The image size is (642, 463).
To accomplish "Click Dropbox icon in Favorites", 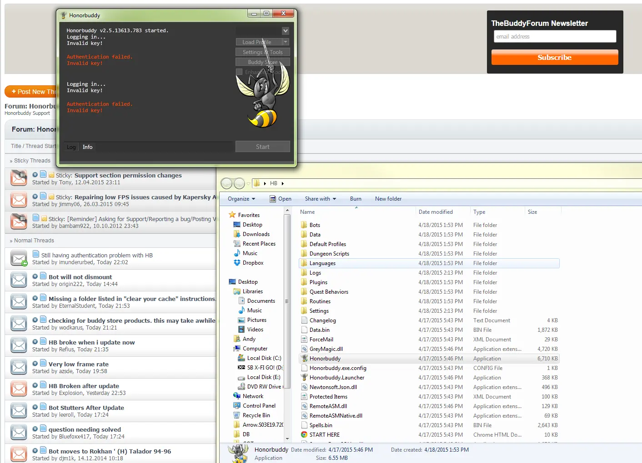I will (x=237, y=262).
